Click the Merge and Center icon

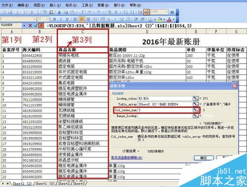click(94, 19)
